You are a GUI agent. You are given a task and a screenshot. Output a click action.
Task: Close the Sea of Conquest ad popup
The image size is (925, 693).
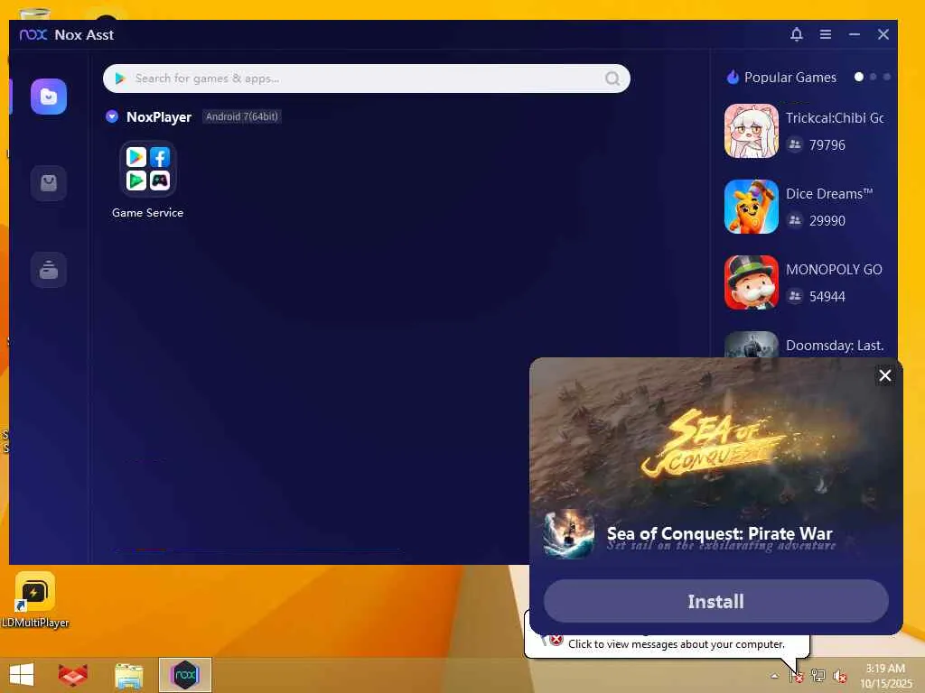885,375
